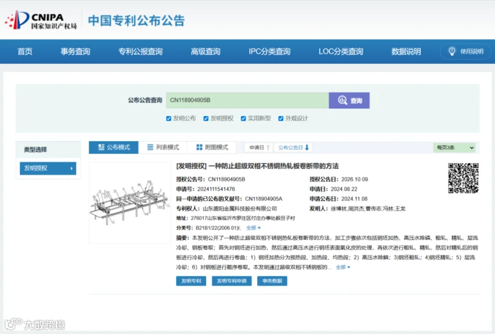The width and height of the screenshot is (495, 334).
Task: Click the published document number CN118904905A
Action: click(263, 199)
